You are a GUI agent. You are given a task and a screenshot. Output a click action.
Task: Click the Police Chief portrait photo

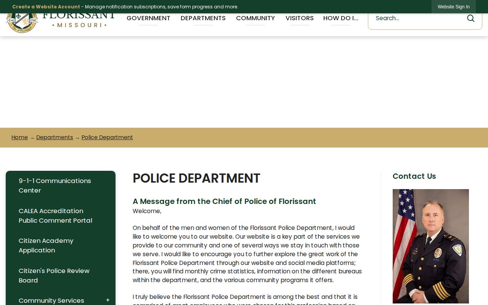431,246
